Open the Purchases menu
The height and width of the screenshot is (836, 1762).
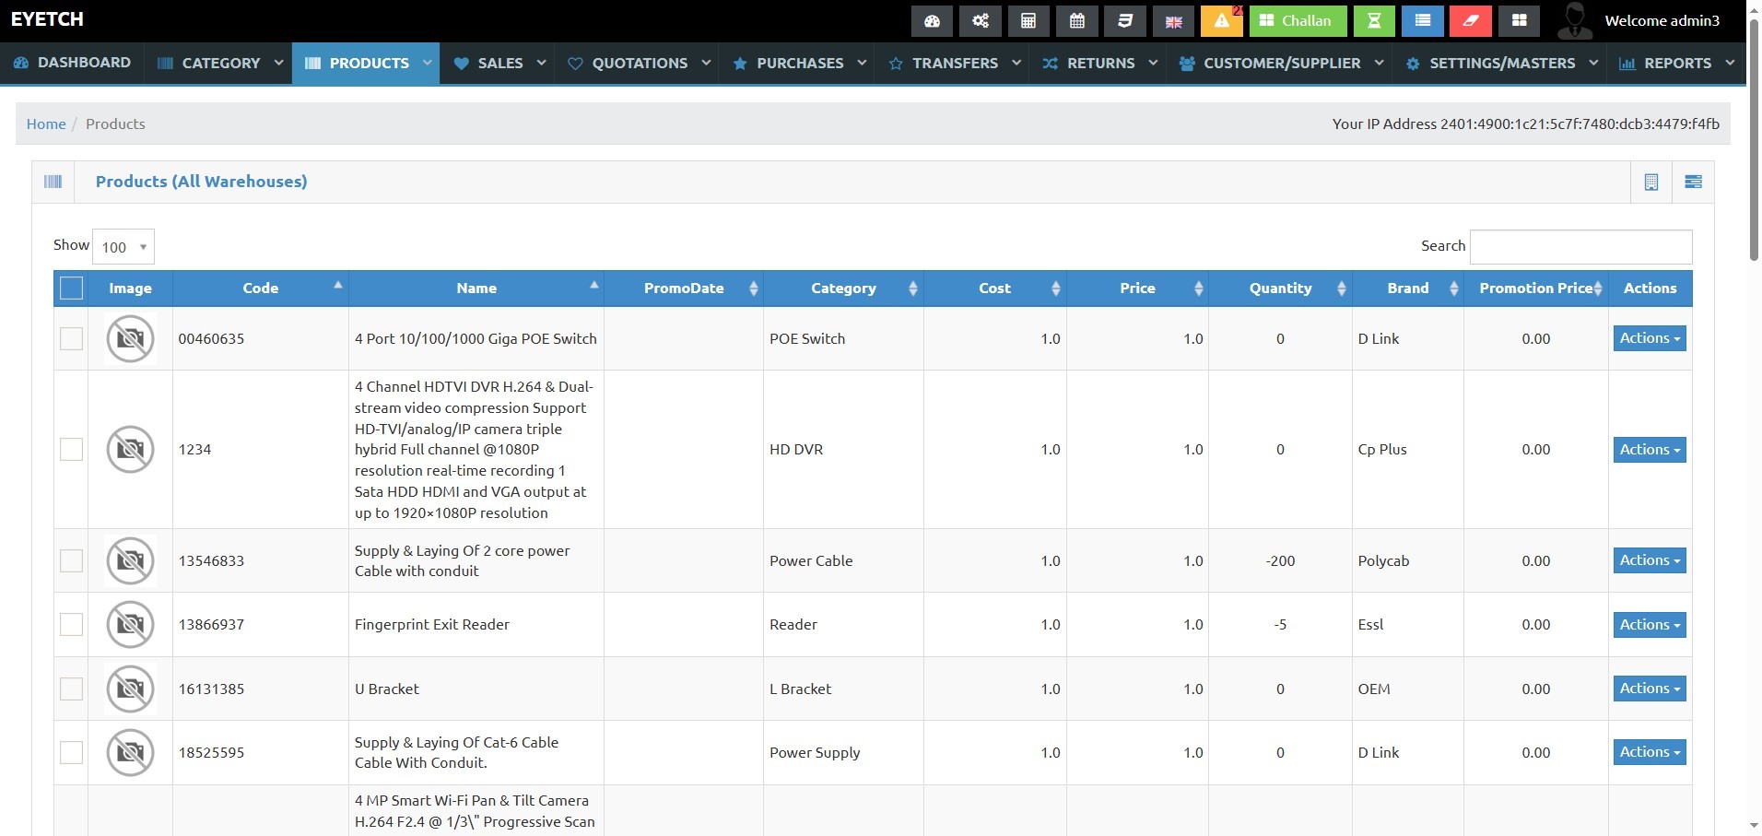pos(798,63)
